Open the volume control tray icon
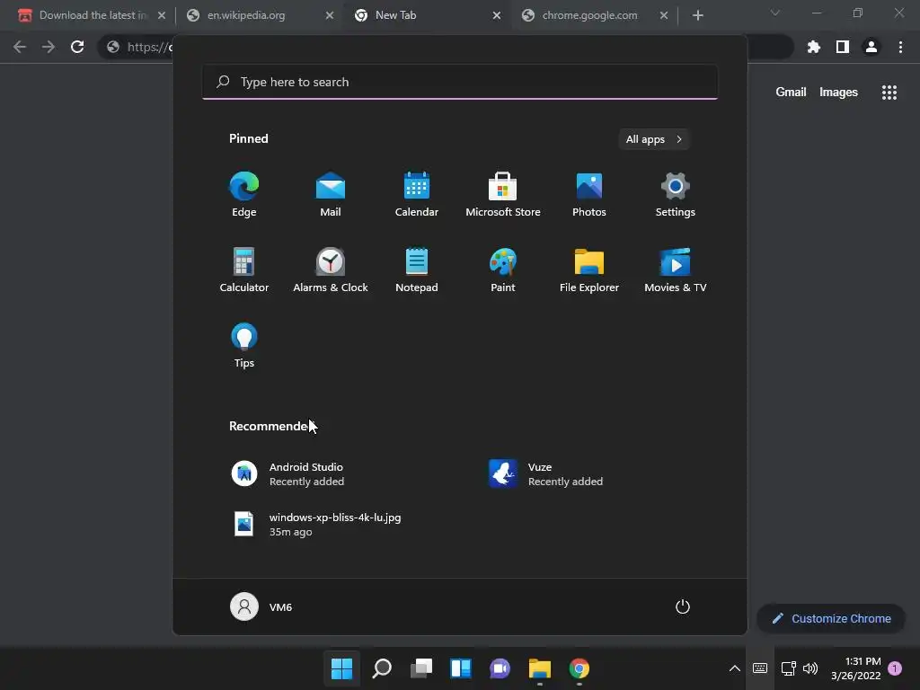 [810, 668]
